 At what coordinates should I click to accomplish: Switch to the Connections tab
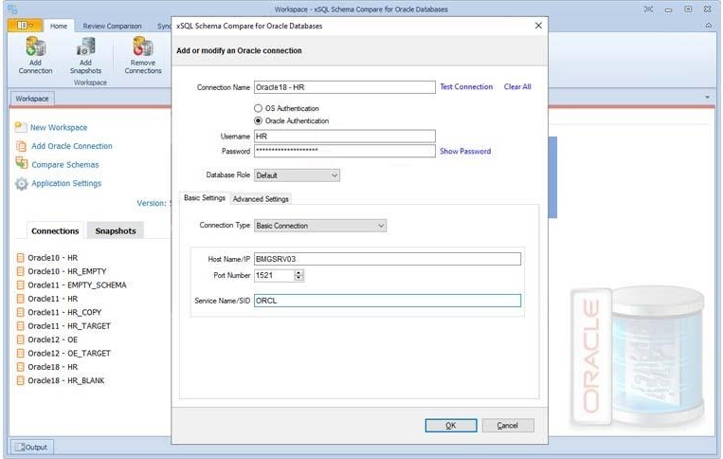(55, 230)
